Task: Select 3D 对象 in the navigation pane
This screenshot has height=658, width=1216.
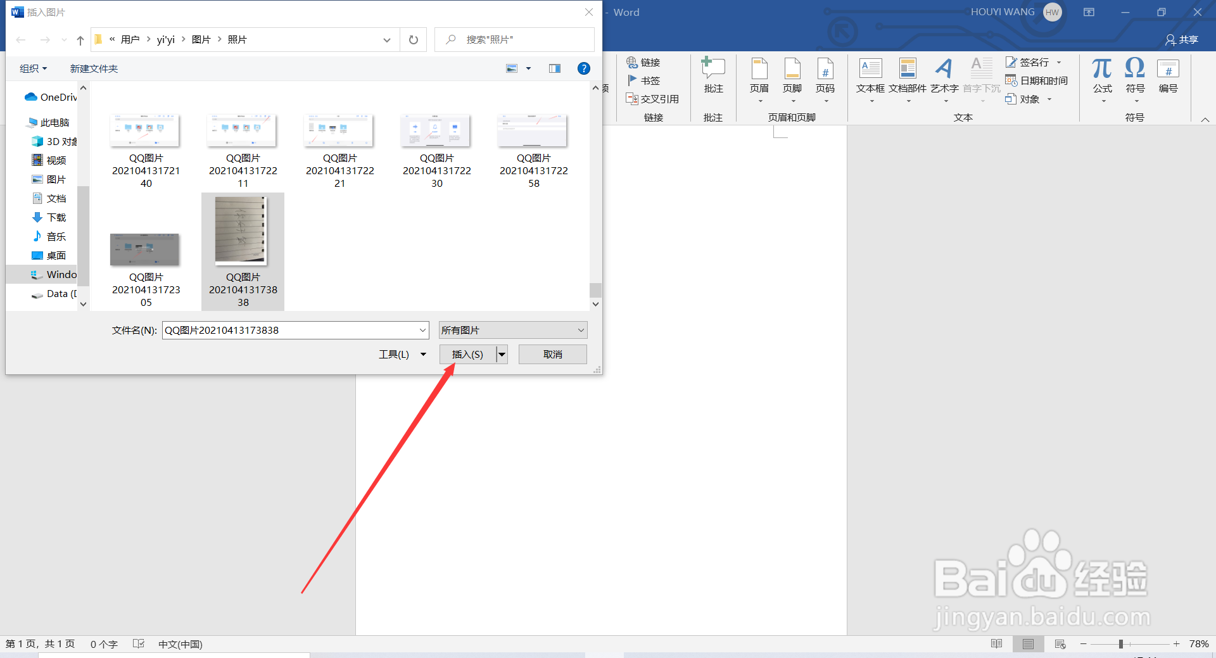Action: (x=54, y=141)
